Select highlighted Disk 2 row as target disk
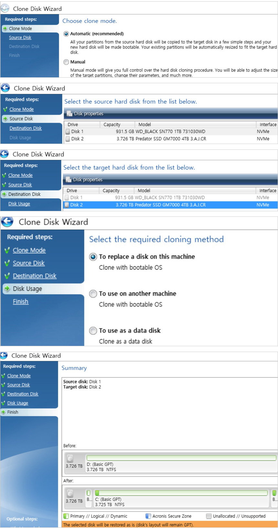This screenshot has width=278, height=529. pos(170,205)
